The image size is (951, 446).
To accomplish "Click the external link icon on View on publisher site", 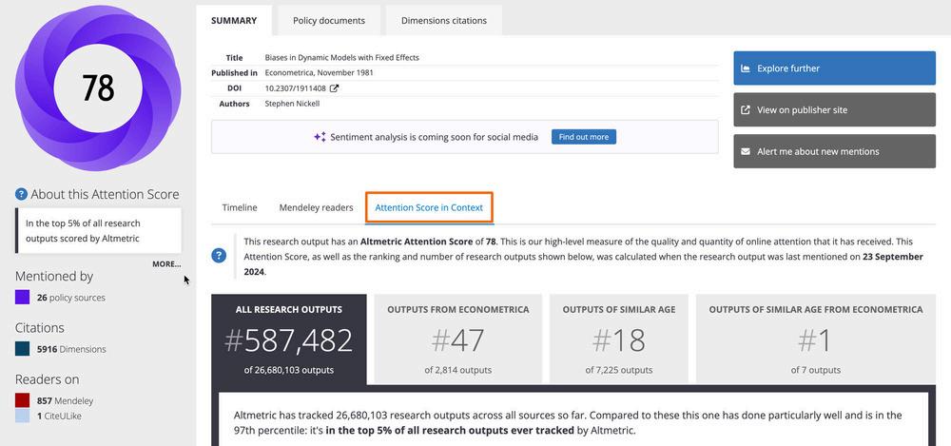I will 746,110.
